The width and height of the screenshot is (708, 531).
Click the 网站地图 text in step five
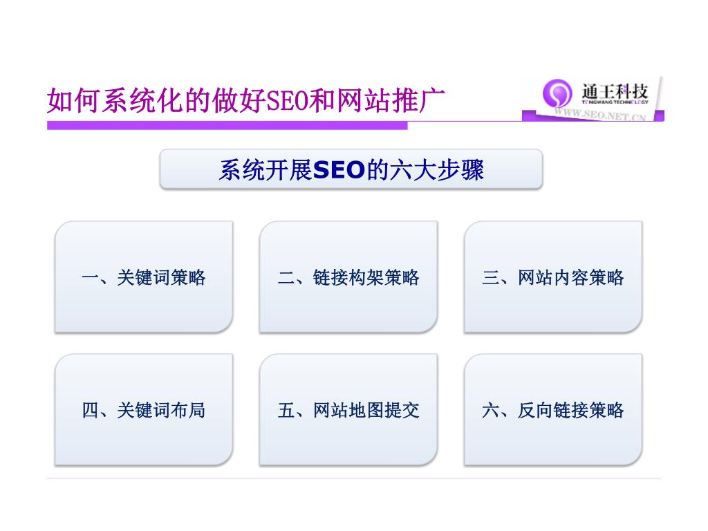(348, 411)
